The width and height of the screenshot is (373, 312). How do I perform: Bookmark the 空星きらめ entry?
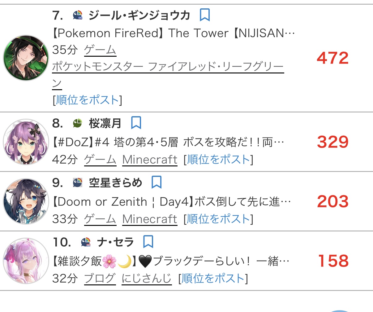tap(156, 182)
